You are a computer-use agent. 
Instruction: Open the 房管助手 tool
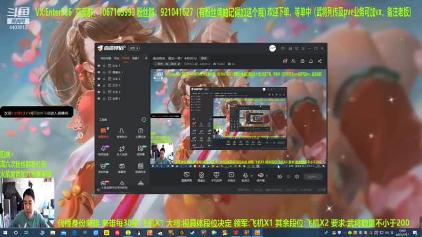[x=122, y=133]
